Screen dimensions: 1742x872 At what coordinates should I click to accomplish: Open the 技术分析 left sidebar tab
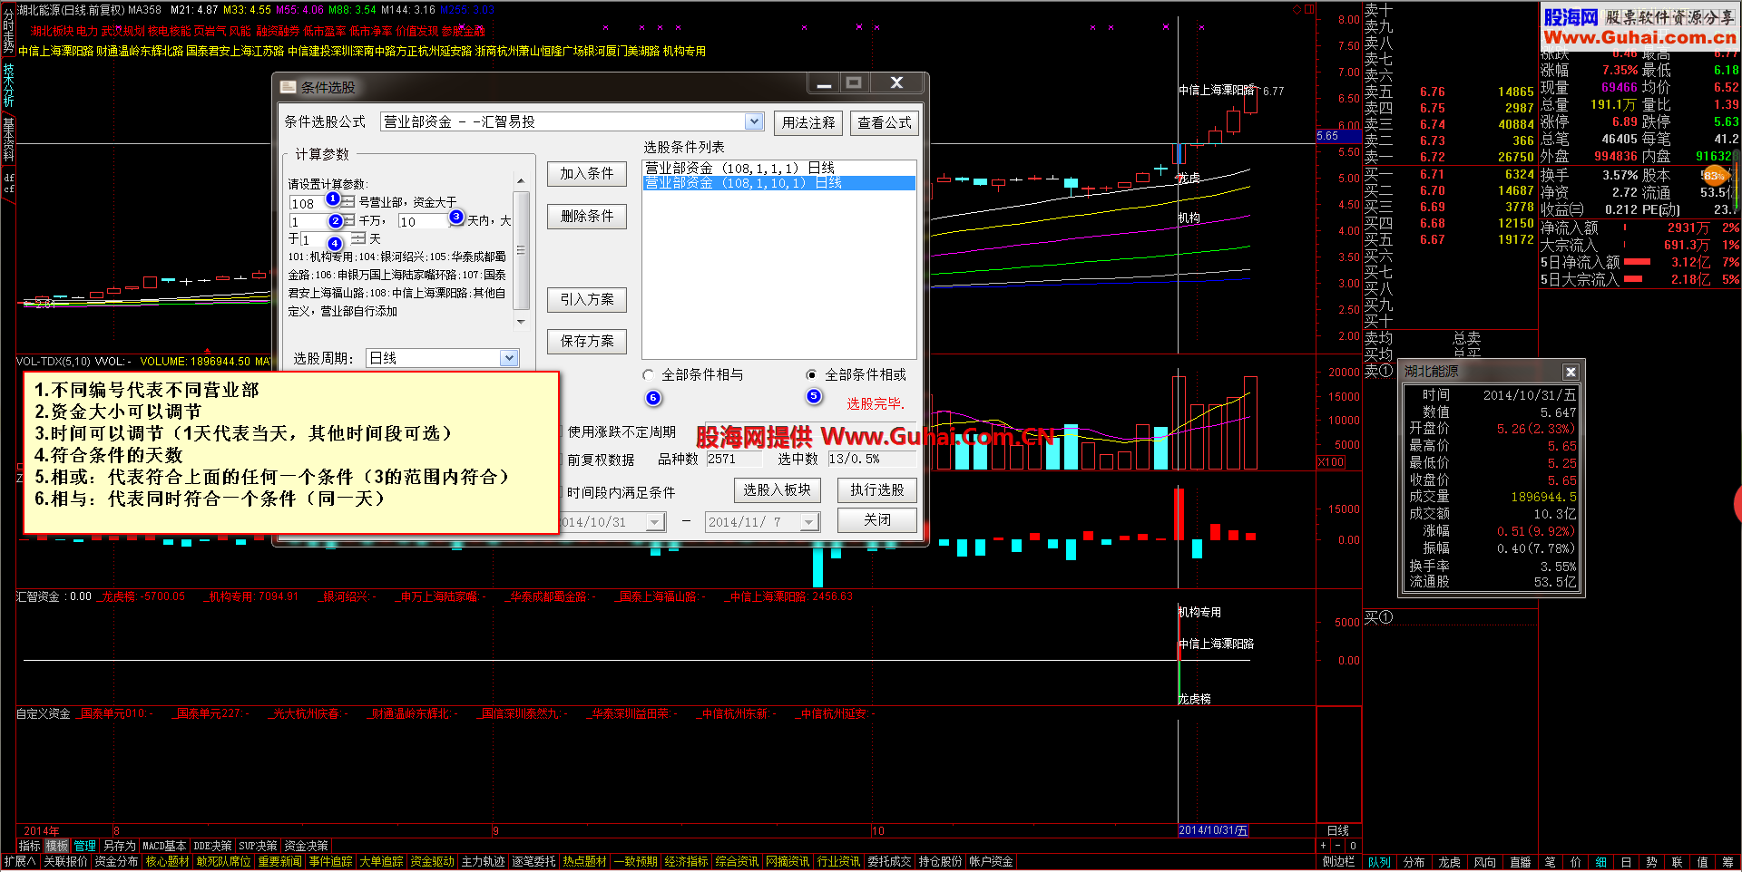(x=8, y=85)
